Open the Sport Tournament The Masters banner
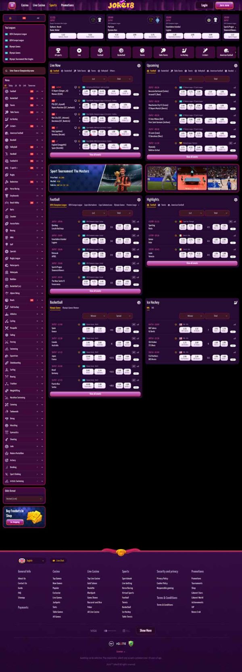Viewport: 242px width, 672px height. click(96, 178)
